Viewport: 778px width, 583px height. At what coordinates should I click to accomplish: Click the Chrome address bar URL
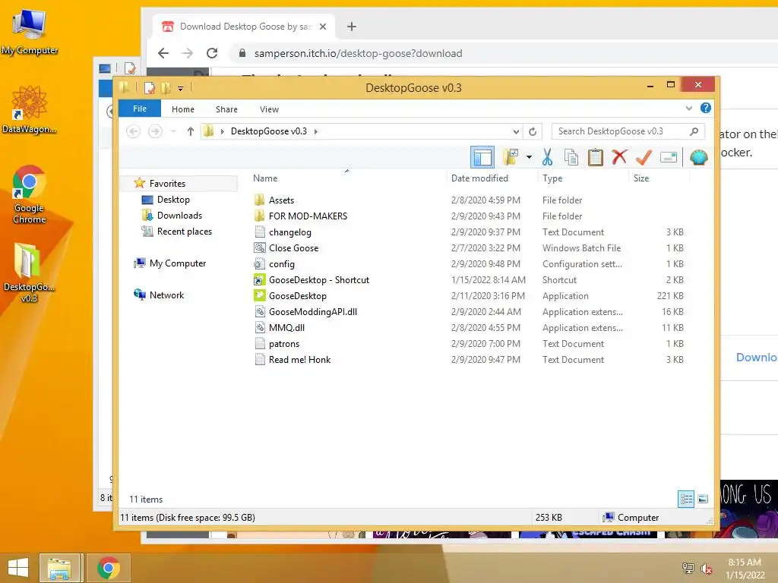[x=359, y=54]
